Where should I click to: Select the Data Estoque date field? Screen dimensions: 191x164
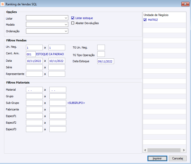(x=105, y=61)
